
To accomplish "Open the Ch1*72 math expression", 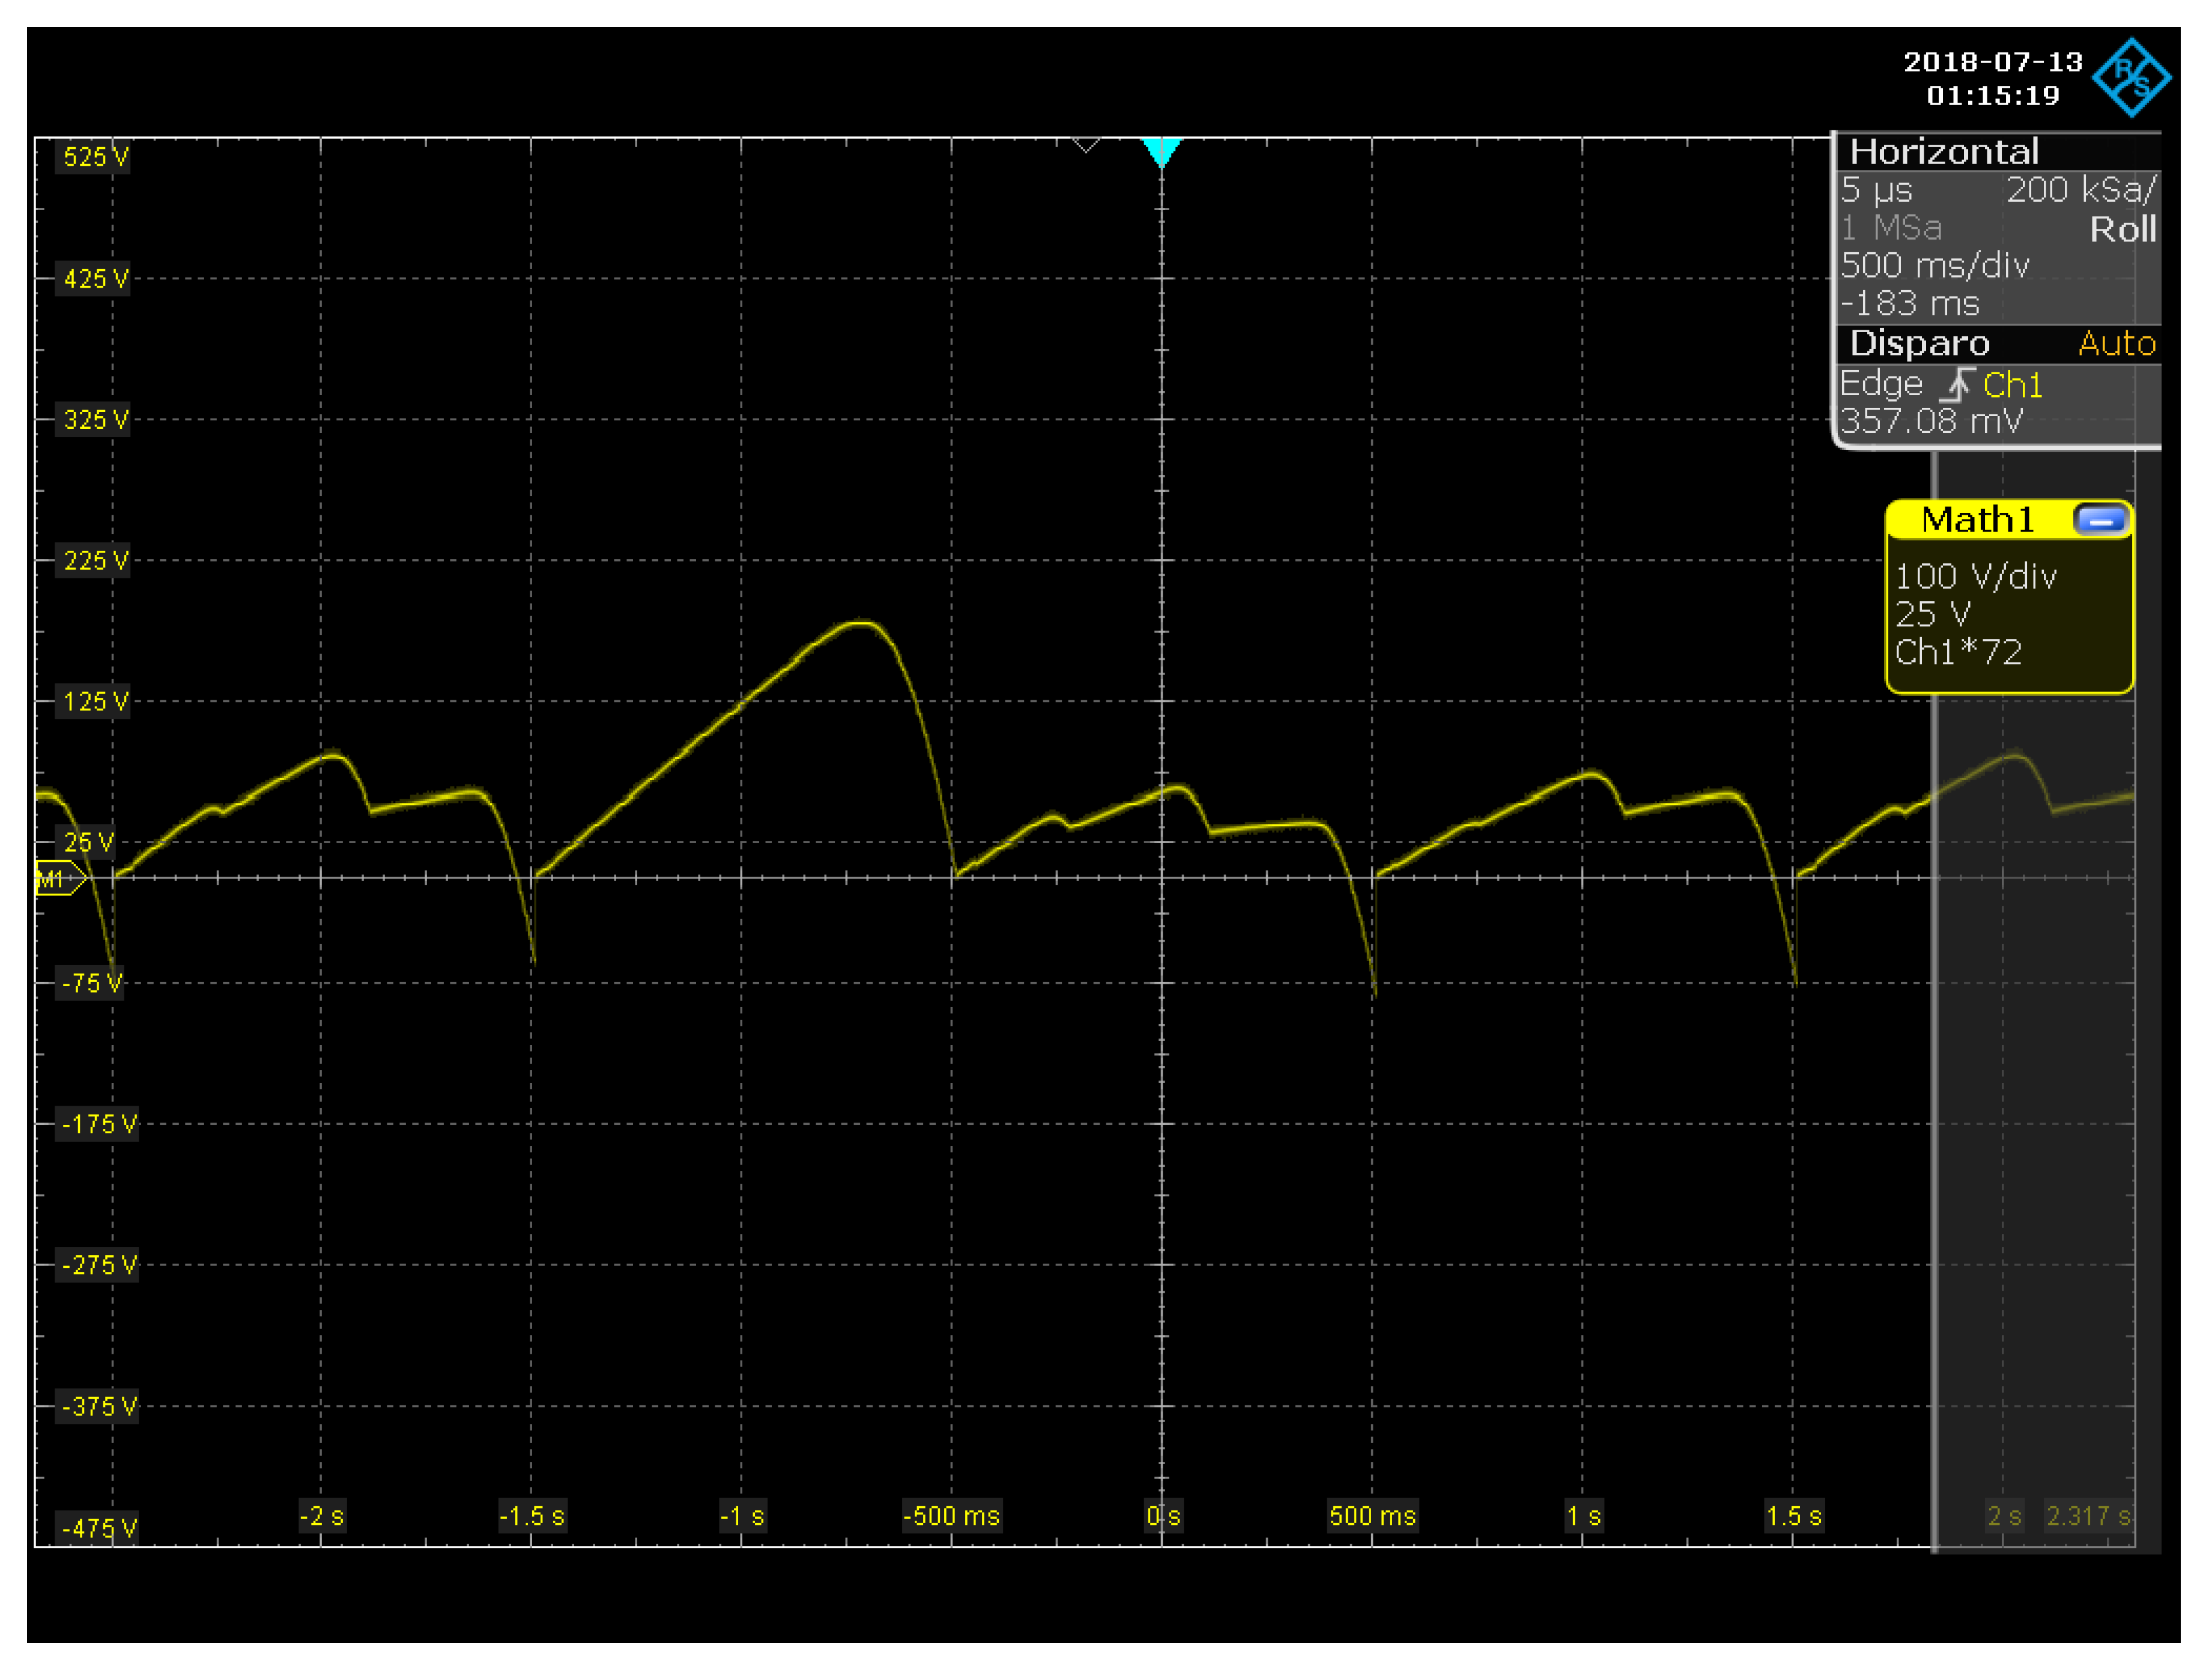I will click(1958, 652).
